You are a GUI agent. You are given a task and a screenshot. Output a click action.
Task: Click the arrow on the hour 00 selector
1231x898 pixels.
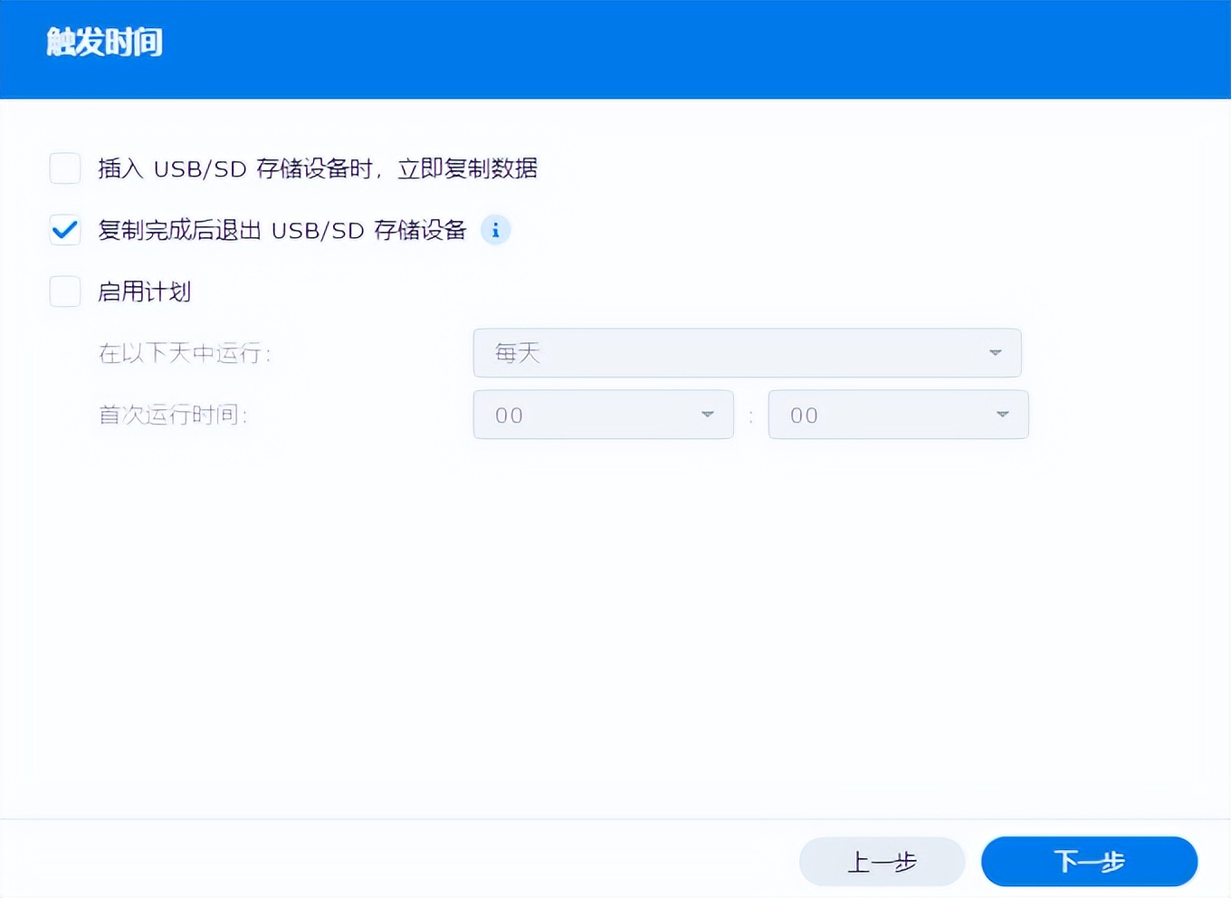[x=708, y=415]
